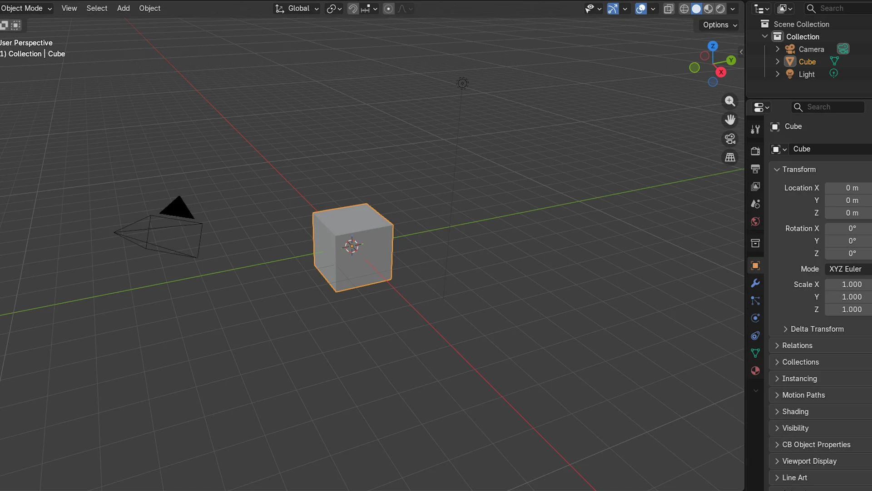Toggle snapping magnet in header
Image resolution: width=872 pixels, height=491 pixels.
pos(353,9)
